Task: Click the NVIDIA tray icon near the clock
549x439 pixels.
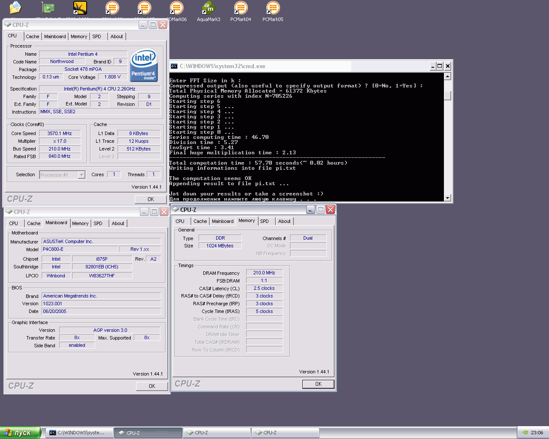Action: click(525, 433)
